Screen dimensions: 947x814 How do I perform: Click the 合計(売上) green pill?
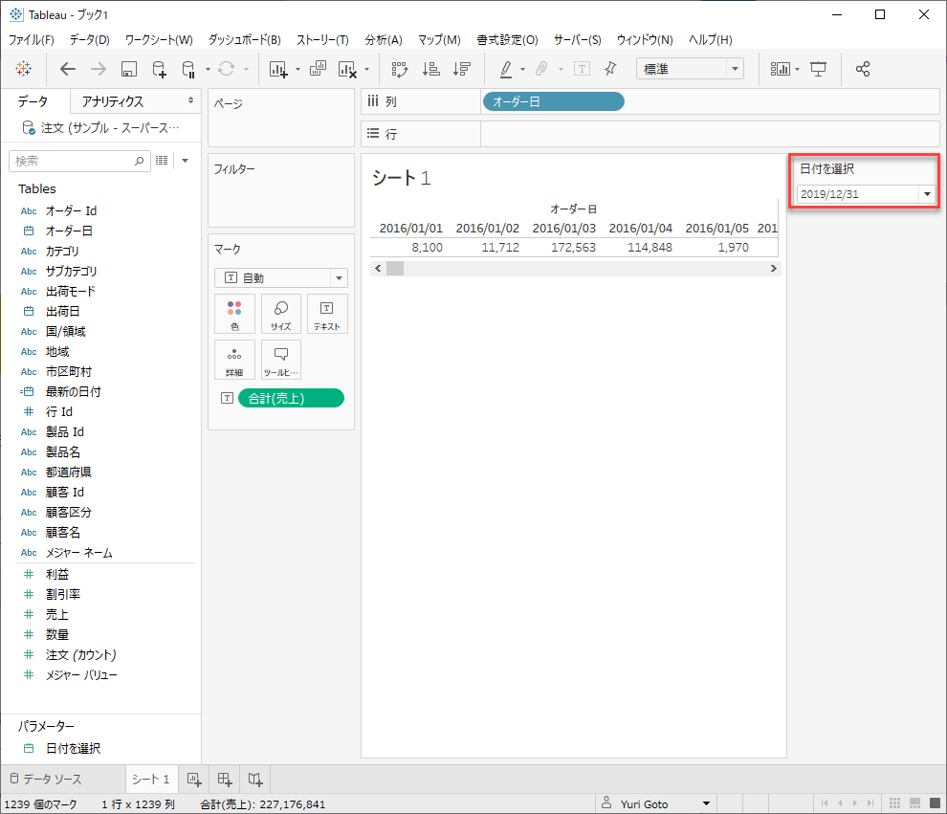point(291,398)
